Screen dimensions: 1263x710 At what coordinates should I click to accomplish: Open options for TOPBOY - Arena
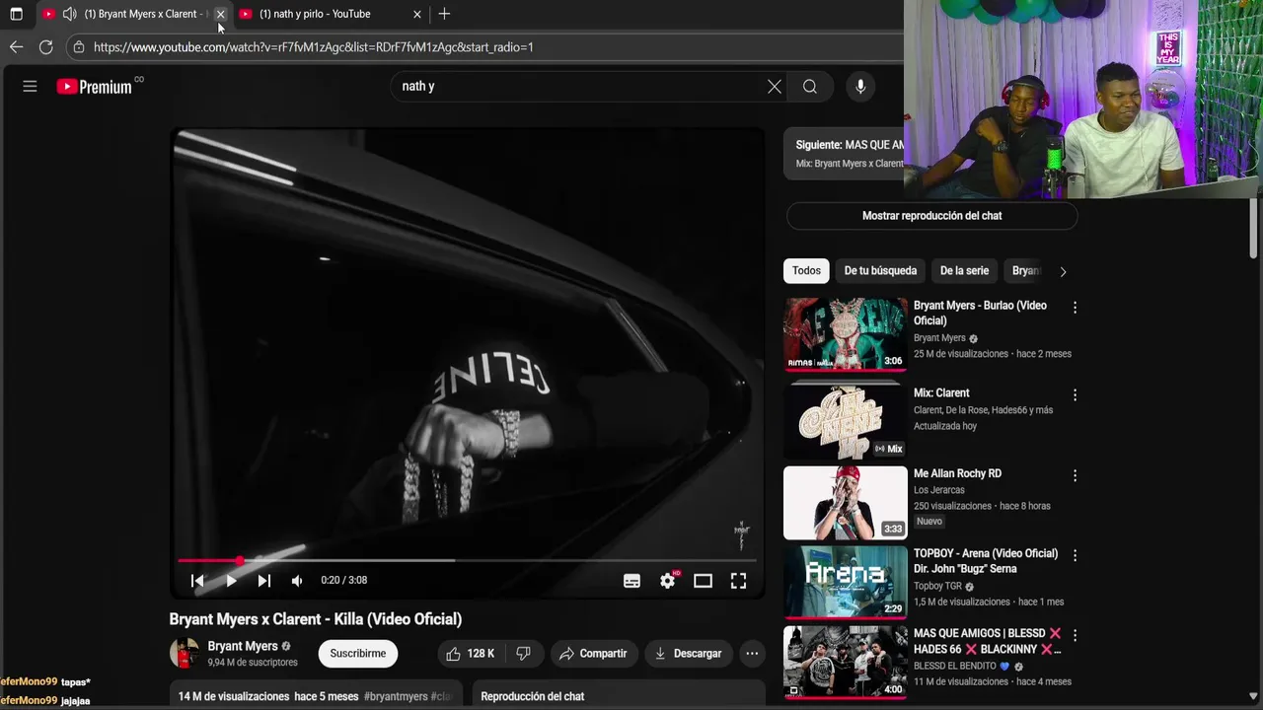1075,555
